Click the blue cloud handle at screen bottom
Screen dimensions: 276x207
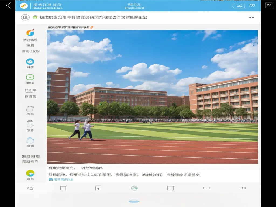point(134,201)
